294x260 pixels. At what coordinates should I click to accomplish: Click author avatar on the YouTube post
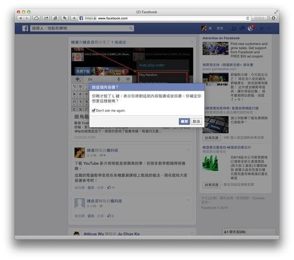[79, 152]
